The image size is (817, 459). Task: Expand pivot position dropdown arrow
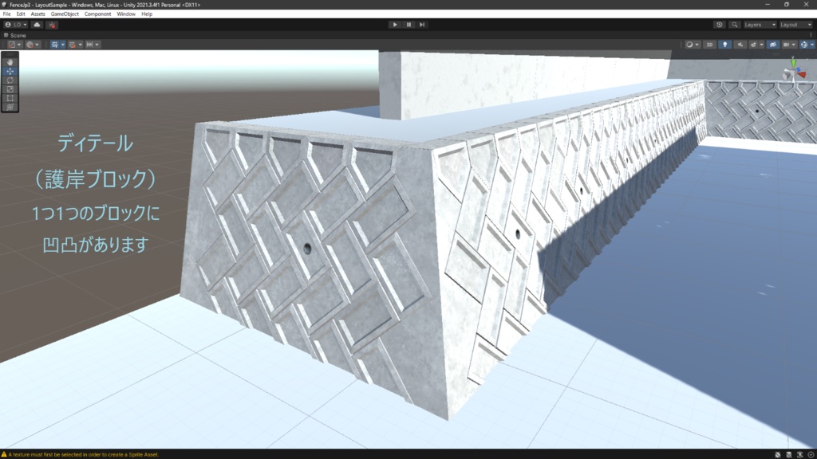tap(19, 45)
